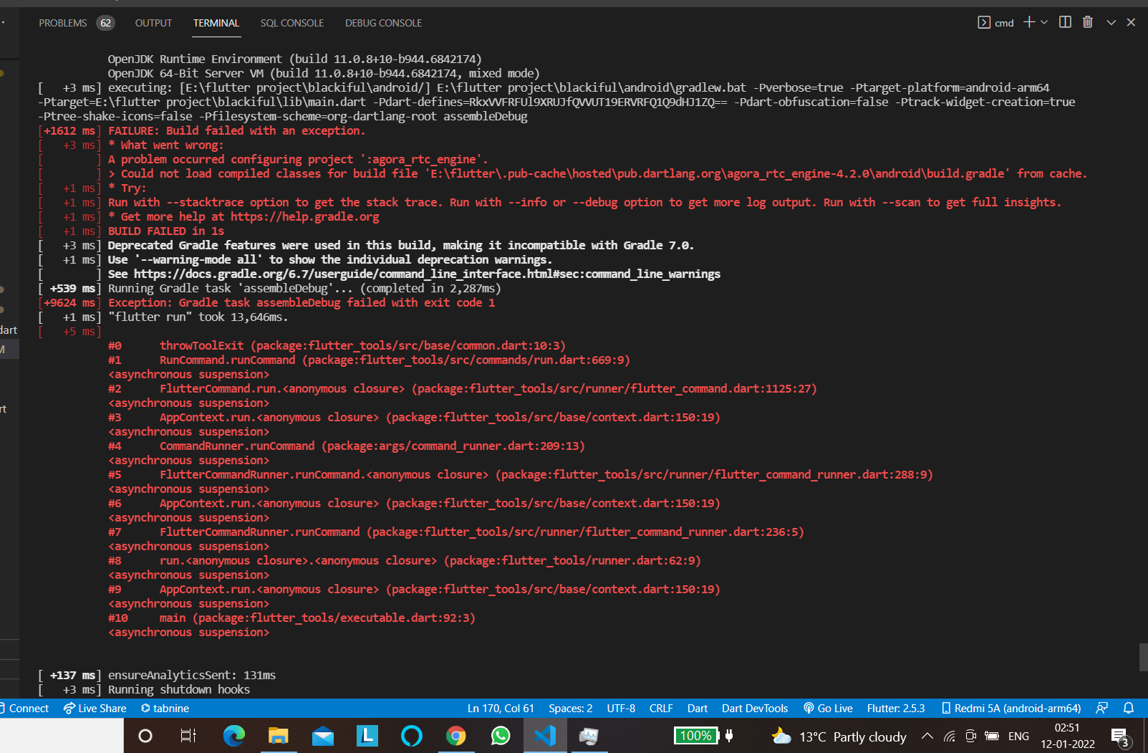Launch Google Chrome from the taskbar

456,736
